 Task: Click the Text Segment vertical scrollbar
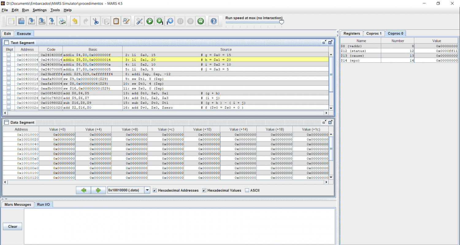click(x=331, y=81)
